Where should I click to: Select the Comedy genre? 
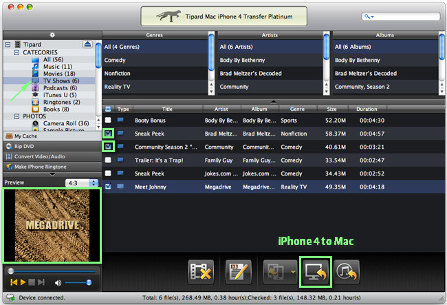pos(155,60)
